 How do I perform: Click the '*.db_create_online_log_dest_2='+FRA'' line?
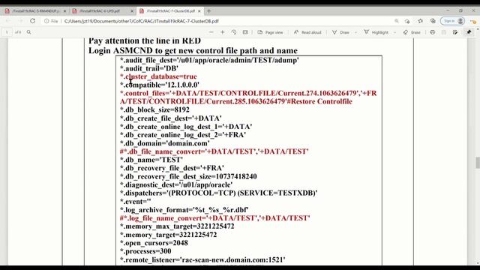pos(183,135)
